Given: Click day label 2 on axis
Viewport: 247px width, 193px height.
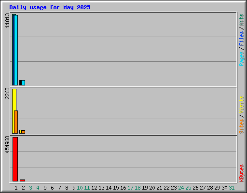Looking at the screenshot, I should (x=23, y=188).
